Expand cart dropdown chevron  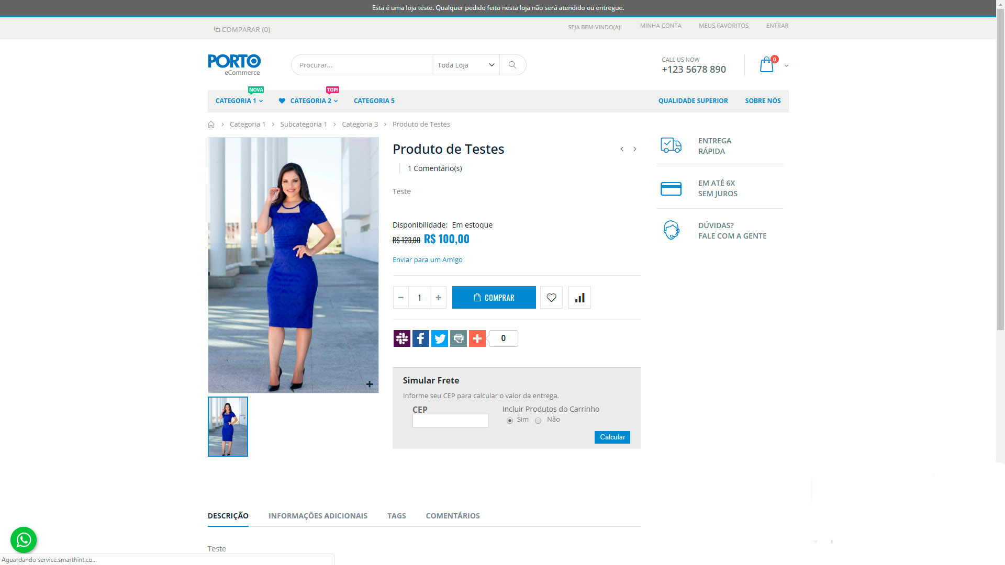(786, 66)
